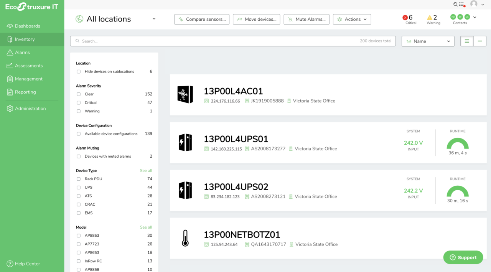Image resolution: width=491 pixels, height=272 pixels.
Task: Switch to the compact list view icon
Action: click(x=480, y=41)
